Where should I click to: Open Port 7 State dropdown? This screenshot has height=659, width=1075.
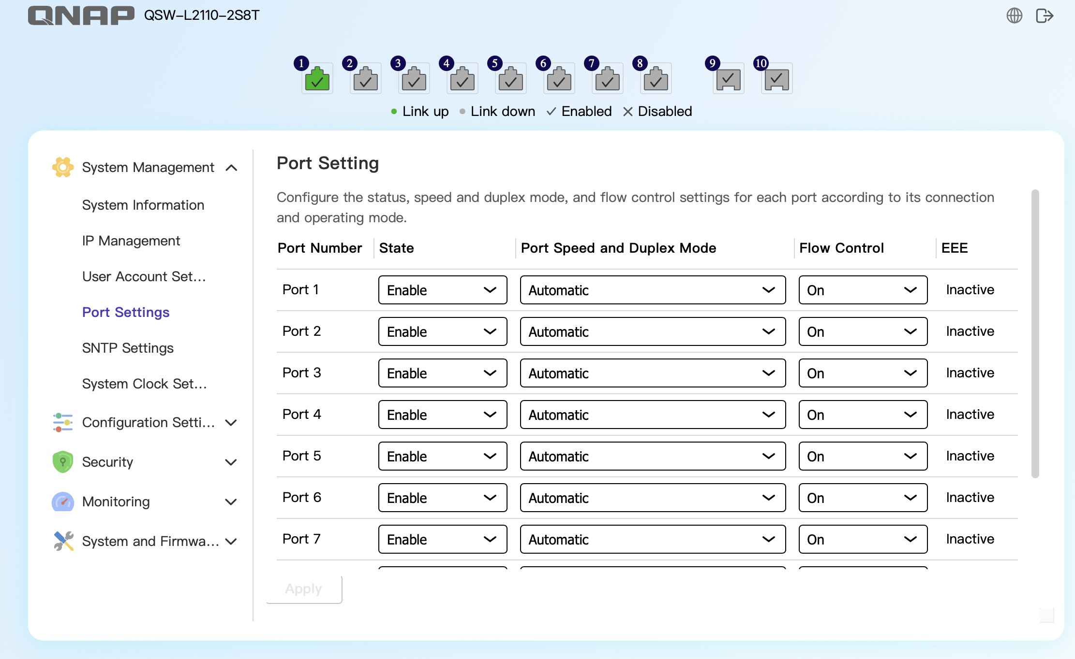tap(443, 539)
